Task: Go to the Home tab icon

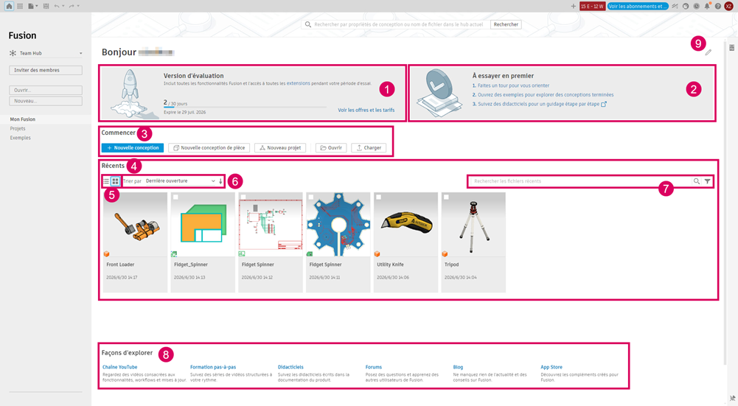Action: coord(9,6)
